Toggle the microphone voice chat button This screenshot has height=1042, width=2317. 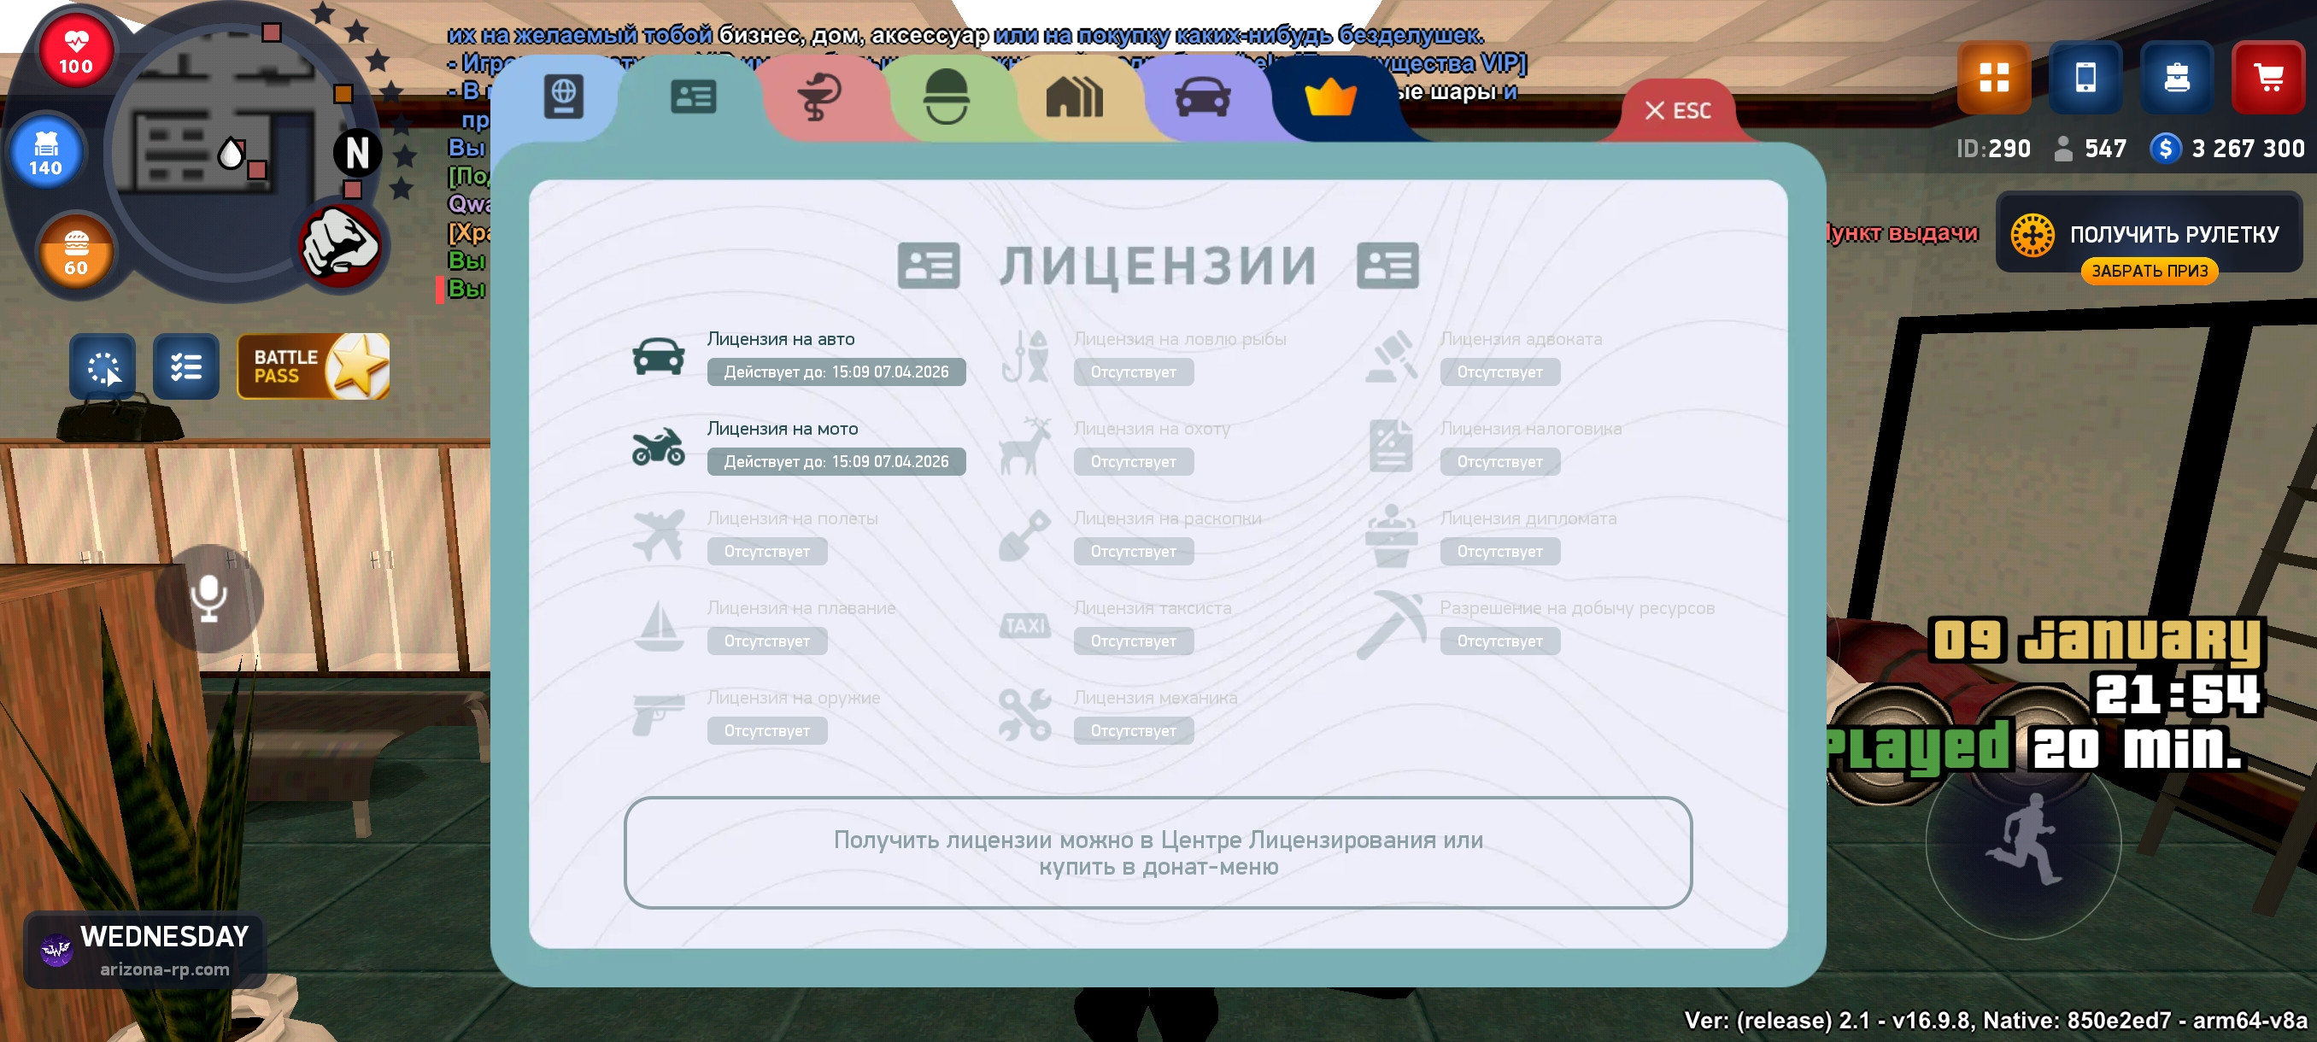[x=208, y=598]
